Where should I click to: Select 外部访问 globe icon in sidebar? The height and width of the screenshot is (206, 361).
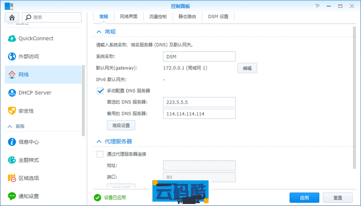click(x=12, y=57)
